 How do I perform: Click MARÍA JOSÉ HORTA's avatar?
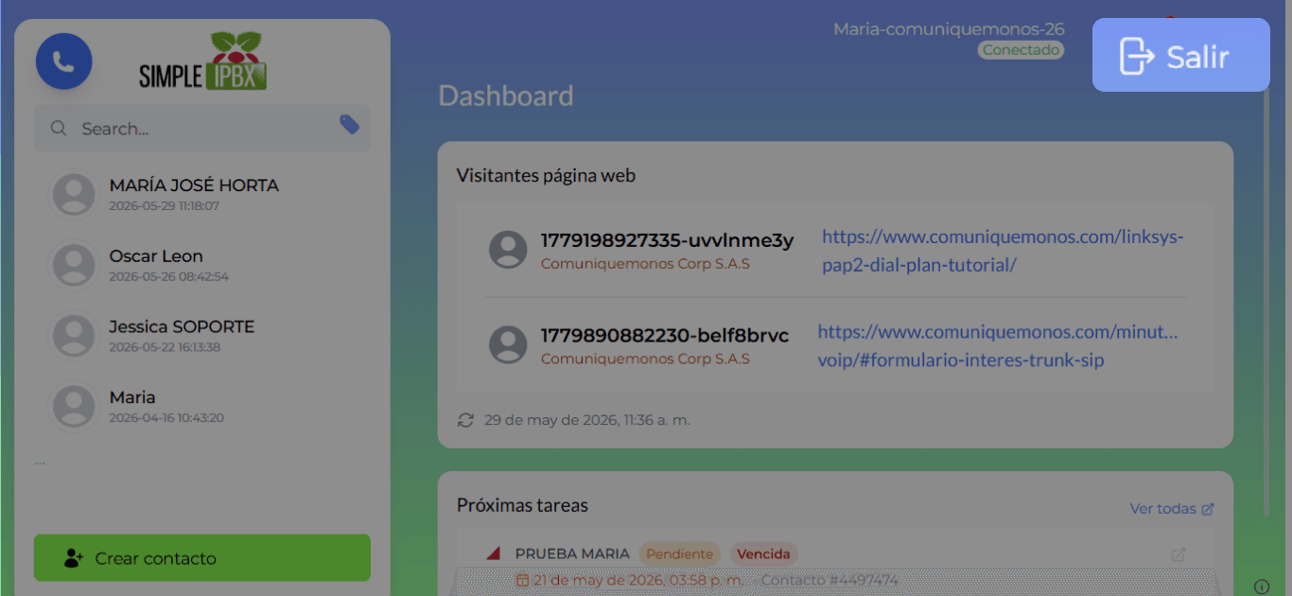point(73,194)
